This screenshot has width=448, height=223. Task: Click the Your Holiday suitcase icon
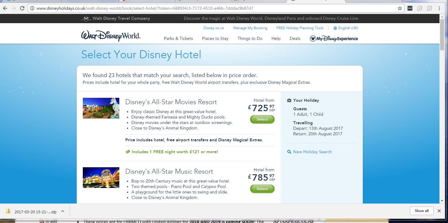click(x=289, y=100)
